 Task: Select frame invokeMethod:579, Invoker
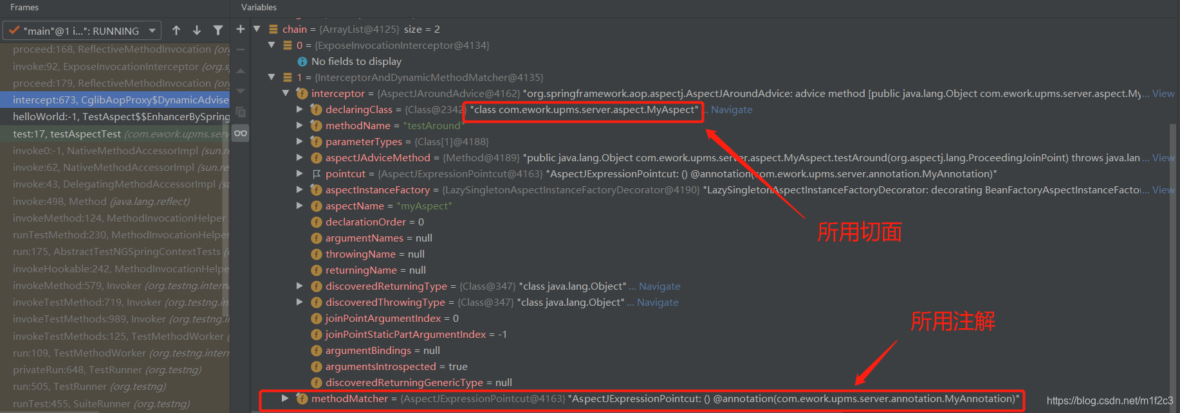[x=115, y=285]
